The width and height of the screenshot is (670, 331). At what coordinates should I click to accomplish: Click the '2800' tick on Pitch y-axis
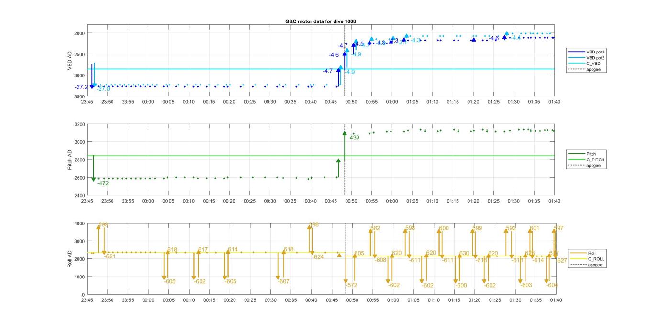pos(79,160)
